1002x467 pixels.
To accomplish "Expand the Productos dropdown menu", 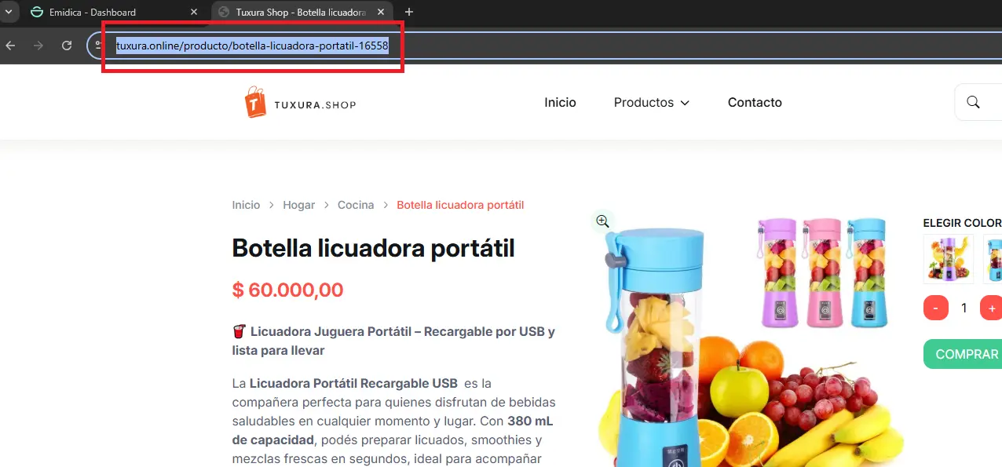I will [x=651, y=103].
